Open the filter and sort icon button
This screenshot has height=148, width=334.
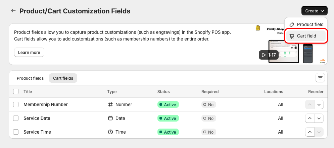[320, 78]
